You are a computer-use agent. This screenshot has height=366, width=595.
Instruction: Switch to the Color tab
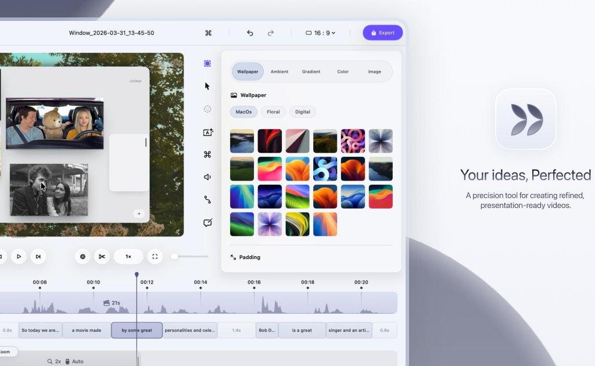click(343, 71)
